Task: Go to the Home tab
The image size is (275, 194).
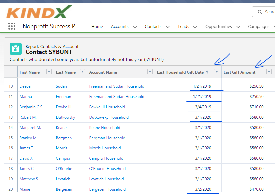Action: pos(97,27)
